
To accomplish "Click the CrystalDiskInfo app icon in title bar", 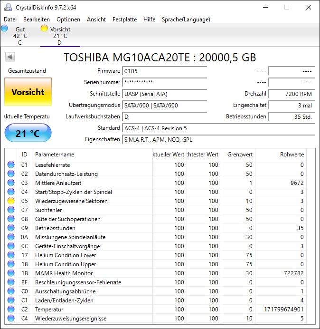I will (8, 7).
